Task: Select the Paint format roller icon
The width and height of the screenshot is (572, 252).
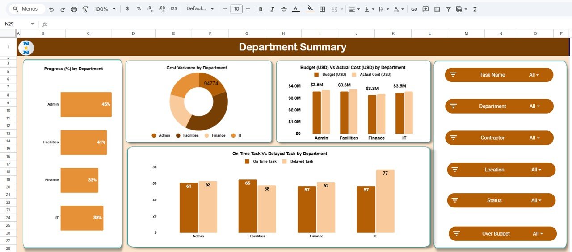Action: (85, 9)
